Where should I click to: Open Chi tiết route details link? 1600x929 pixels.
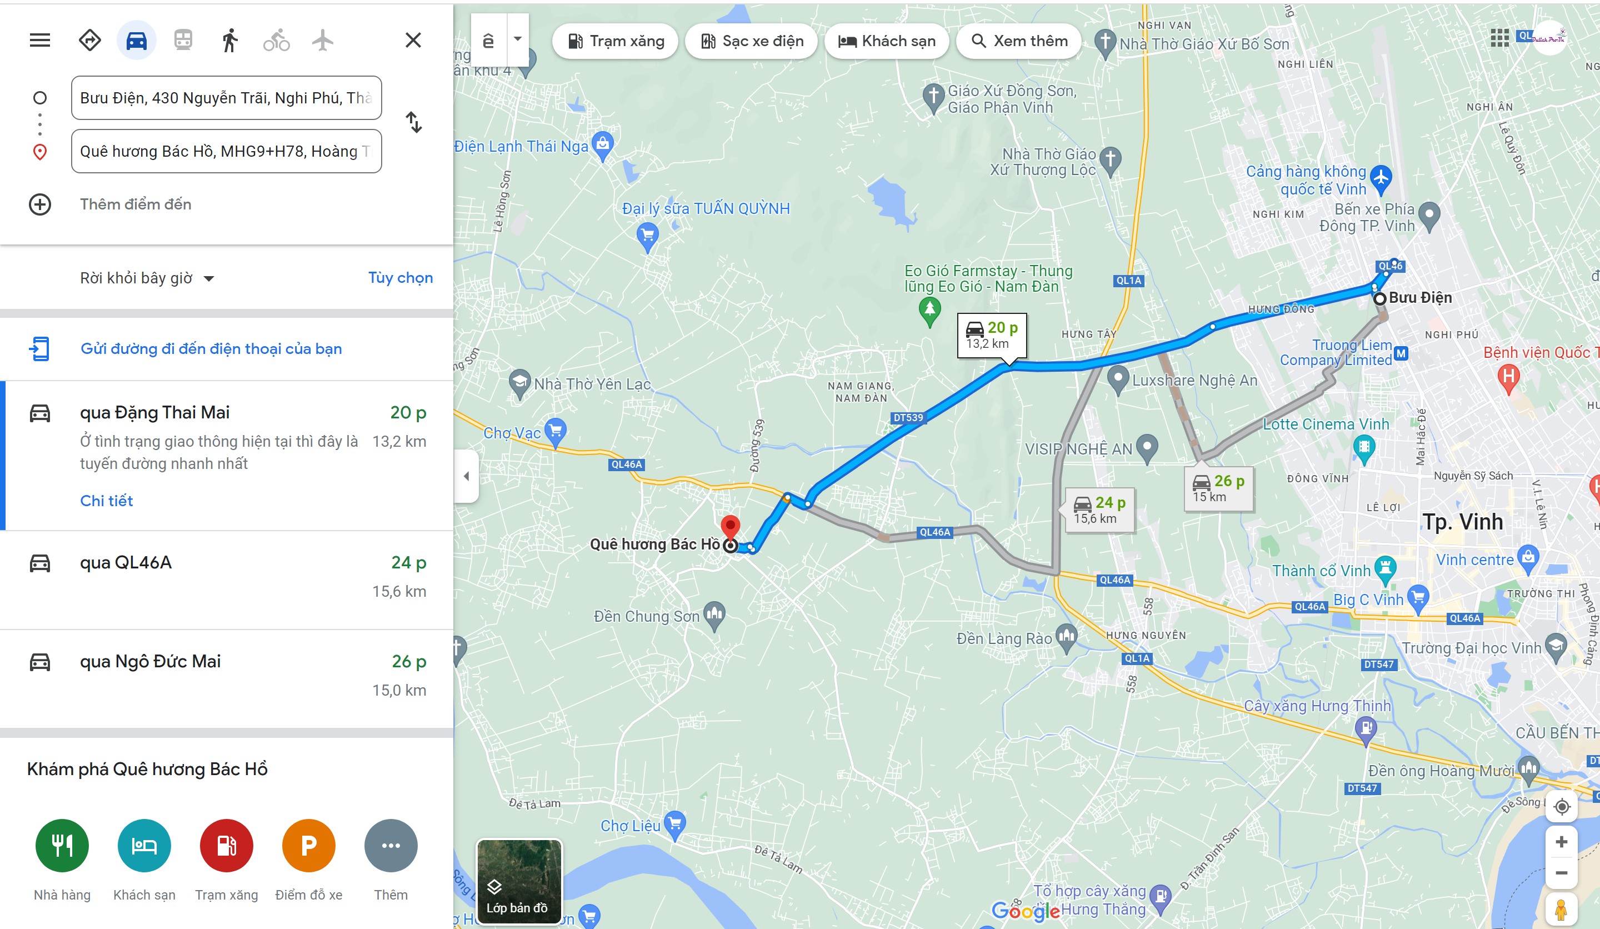click(x=107, y=501)
